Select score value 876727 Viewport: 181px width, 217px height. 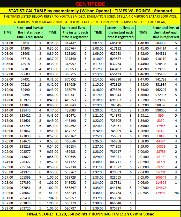(x=116, y=208)
